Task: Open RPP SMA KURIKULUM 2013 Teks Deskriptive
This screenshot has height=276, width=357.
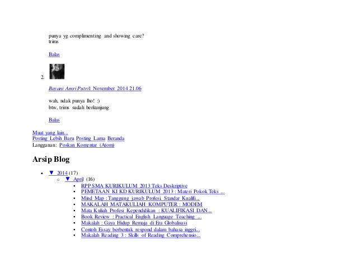Action: point(134,186)
